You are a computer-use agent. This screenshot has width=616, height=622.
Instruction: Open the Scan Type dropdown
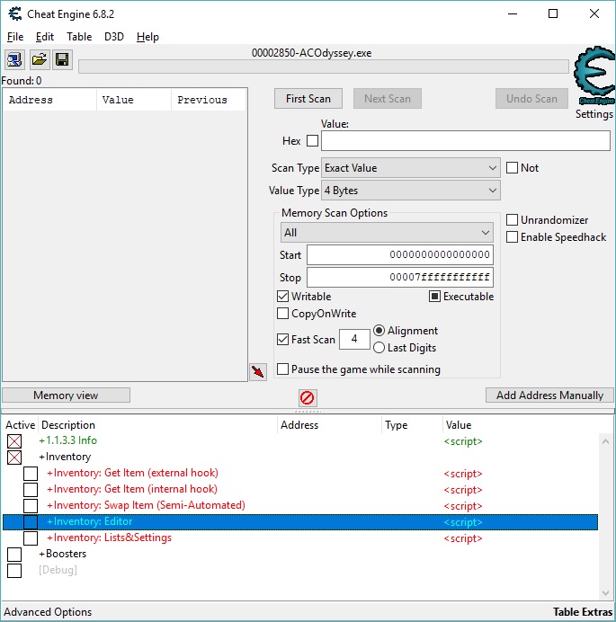pos(410,168)
